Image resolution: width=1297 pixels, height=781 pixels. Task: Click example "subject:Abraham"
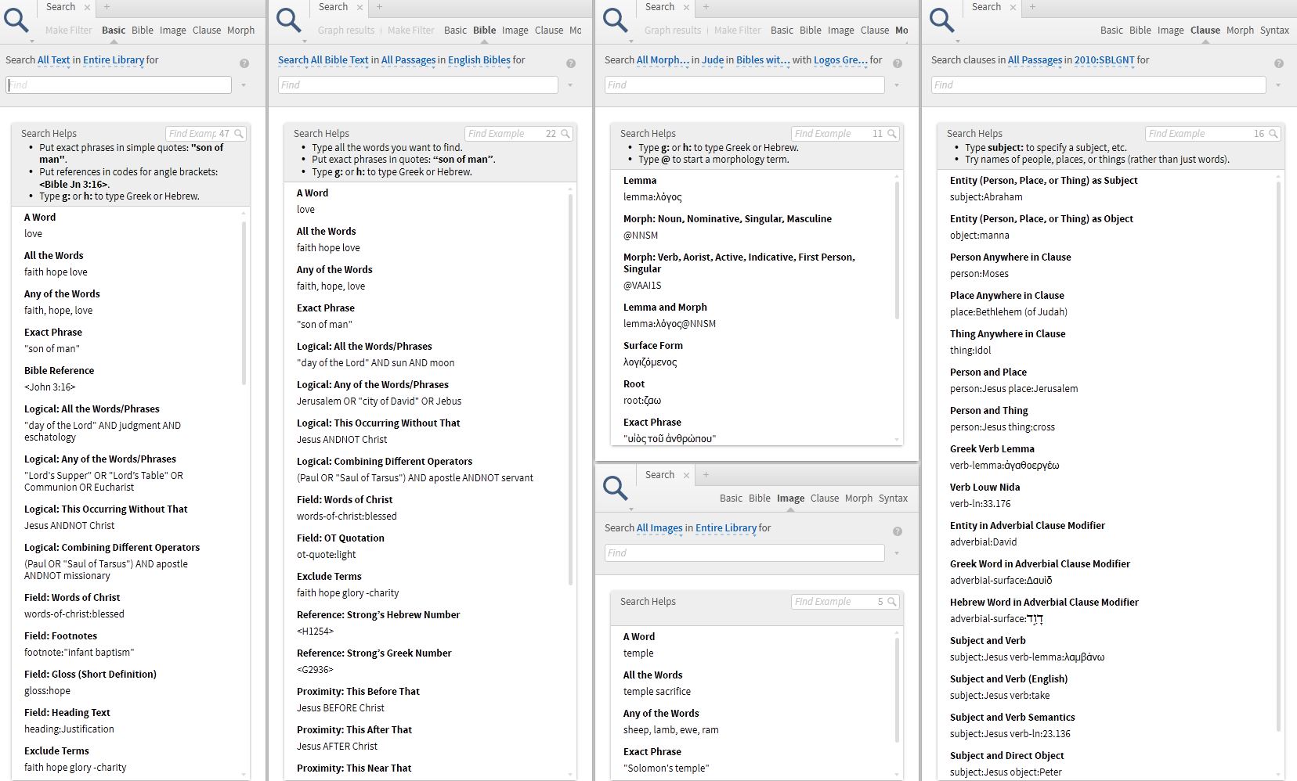point(986,197)
